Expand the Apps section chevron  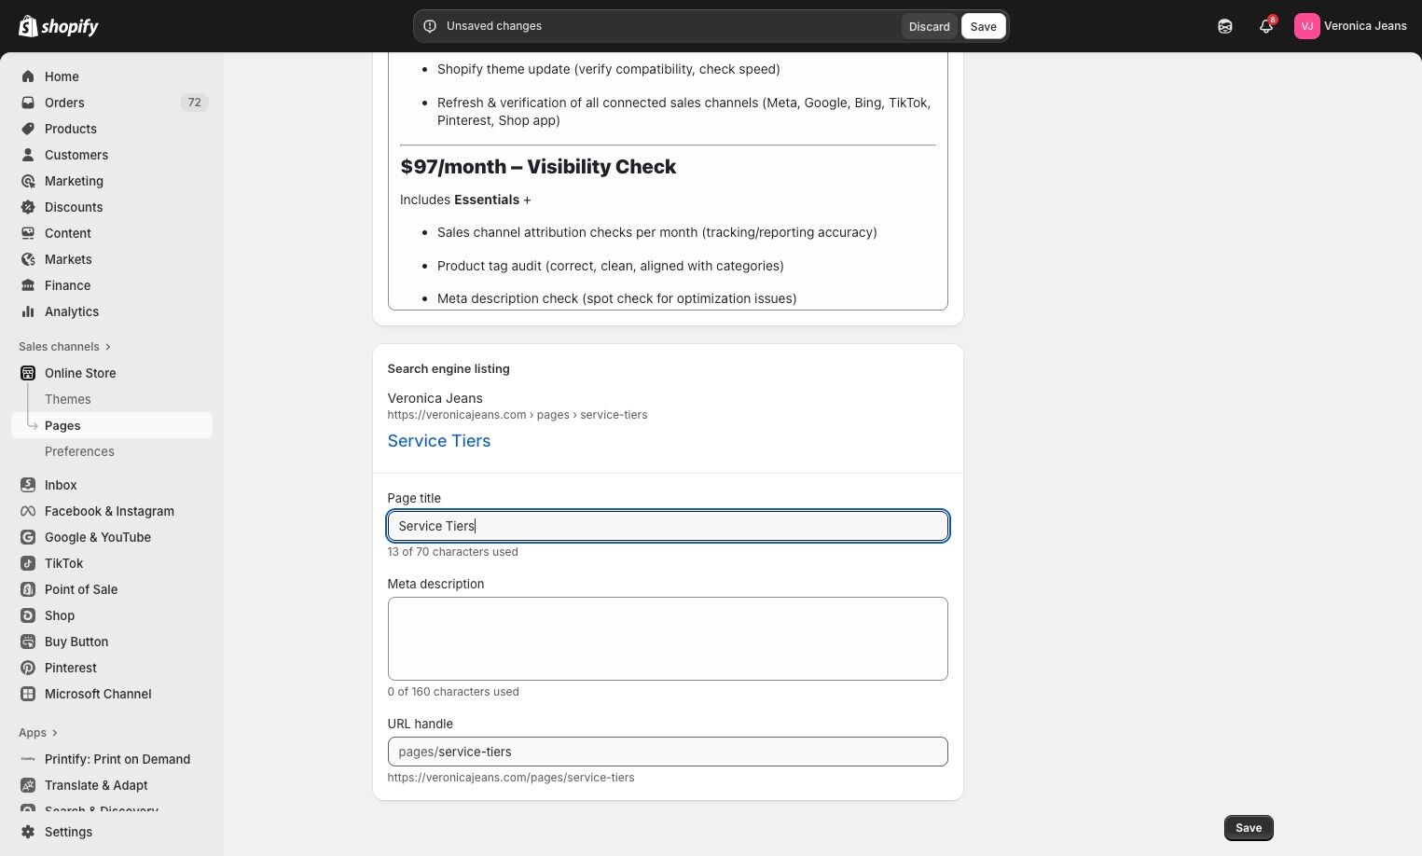[55, 733]
